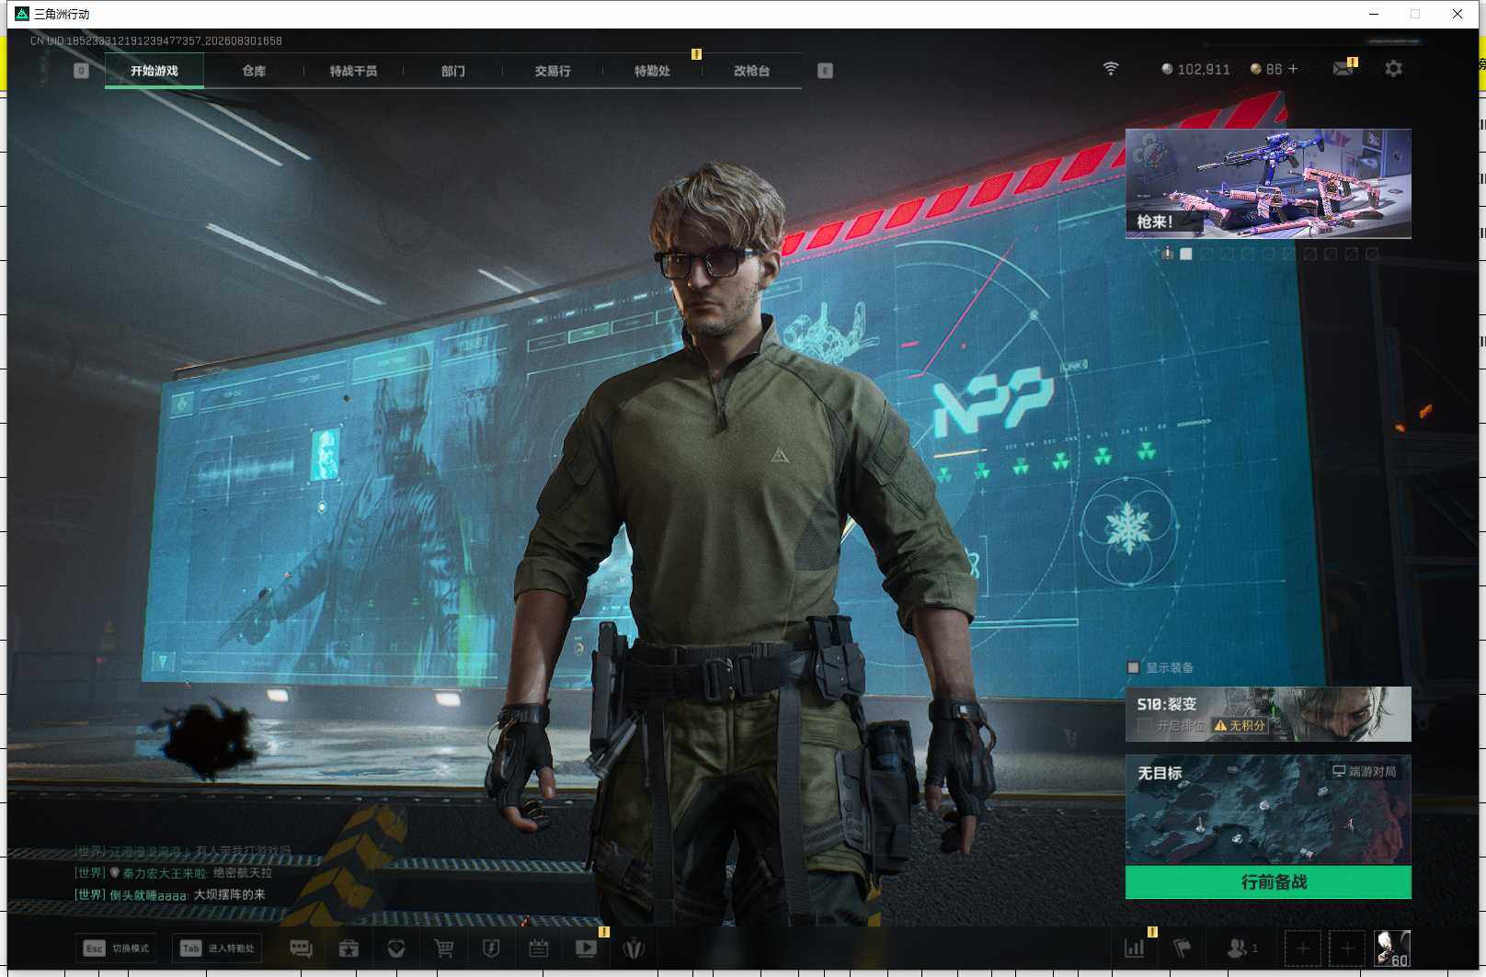Open player avatar profile level 60
The height and width of the screenshot is (977, 1486).
pos(1391,949)
